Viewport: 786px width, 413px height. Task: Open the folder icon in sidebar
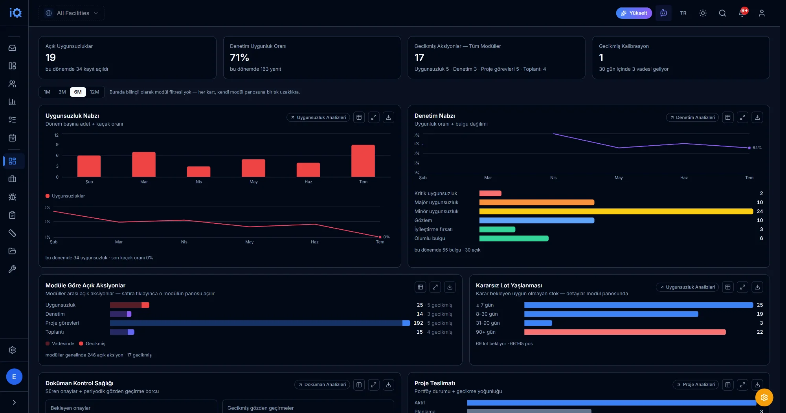pos(12,251)
